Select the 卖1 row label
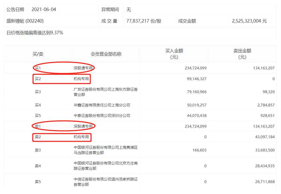Image resolution: width=281 pixels, height=194 pixels. coord(38,126)
